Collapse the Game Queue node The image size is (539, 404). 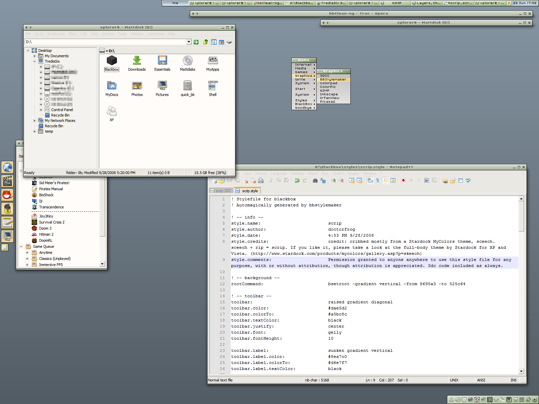point(21,246)
